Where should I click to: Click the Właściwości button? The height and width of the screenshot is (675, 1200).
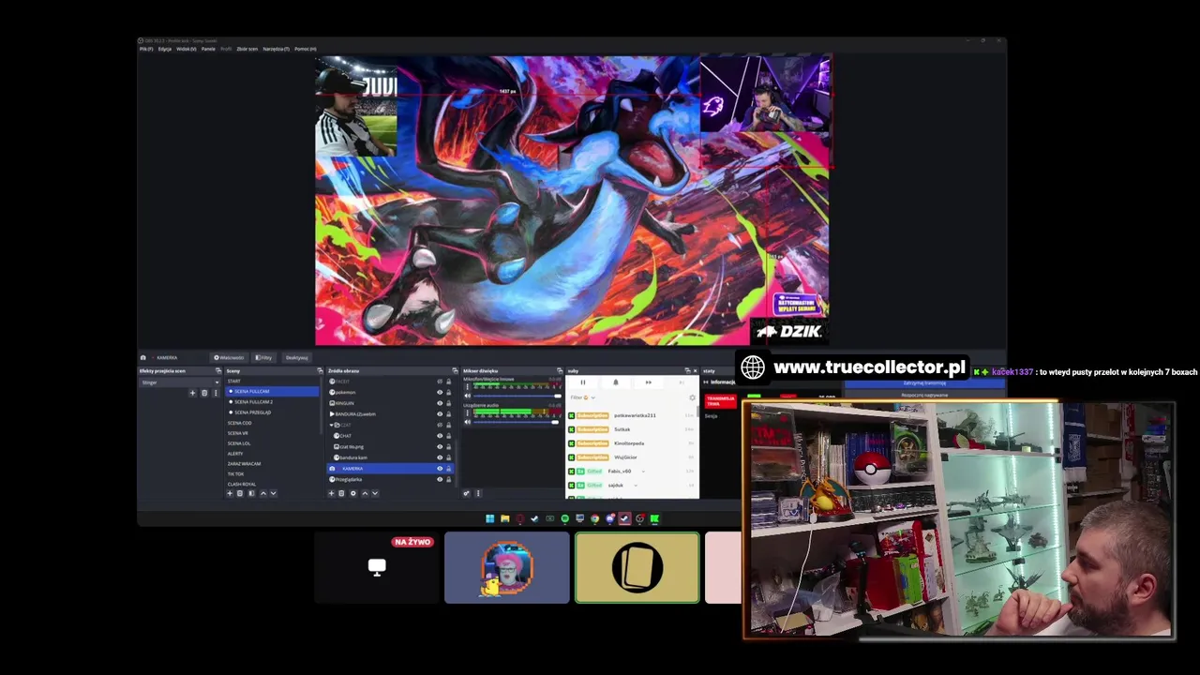(230, 357)
